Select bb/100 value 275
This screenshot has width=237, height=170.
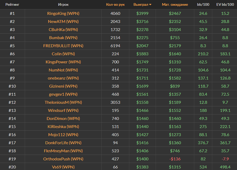coord(203,126)
